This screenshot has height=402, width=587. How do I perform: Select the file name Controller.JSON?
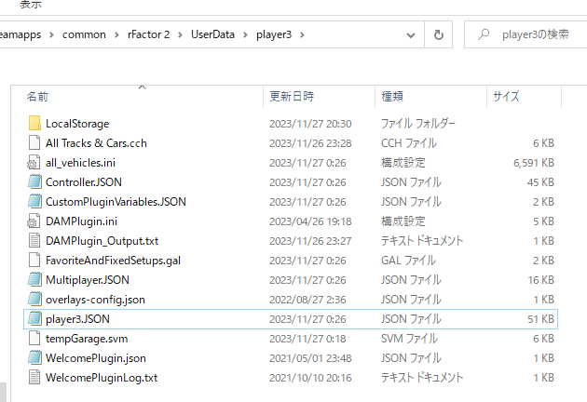point(84,182)
